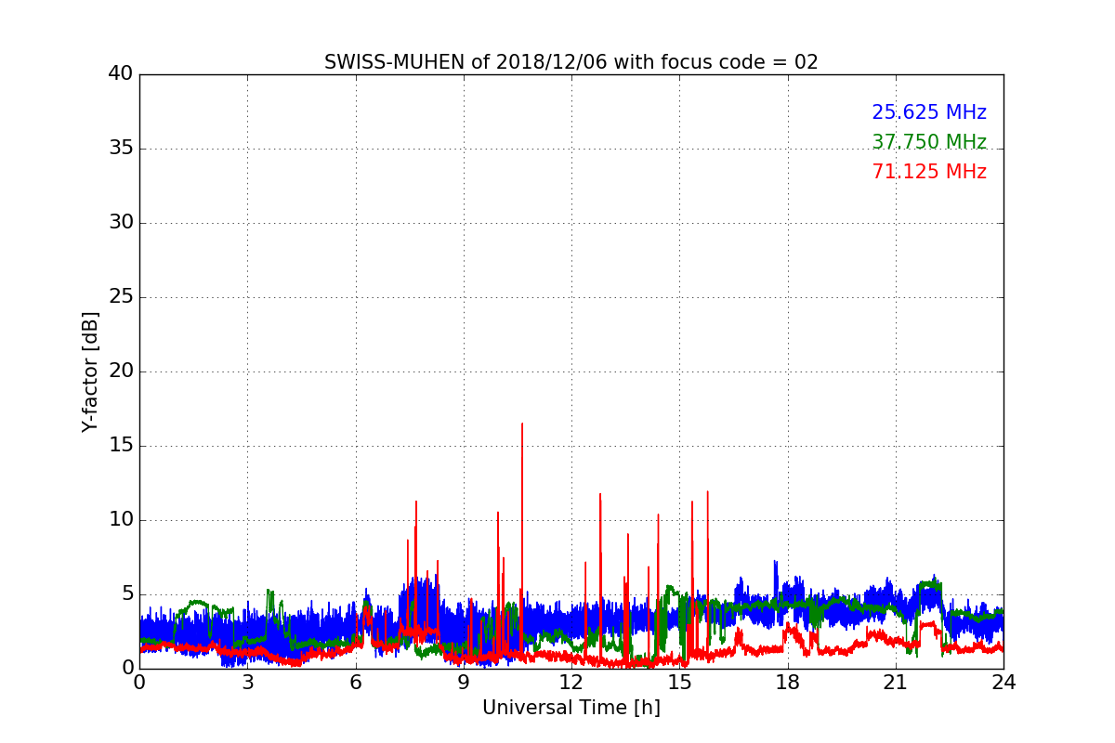Select the red 71.125 MHz legend label
The width and height of the screenshot is (1115, 743).
(929, 172)
